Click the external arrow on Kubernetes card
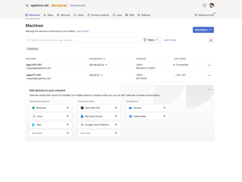 164,116
